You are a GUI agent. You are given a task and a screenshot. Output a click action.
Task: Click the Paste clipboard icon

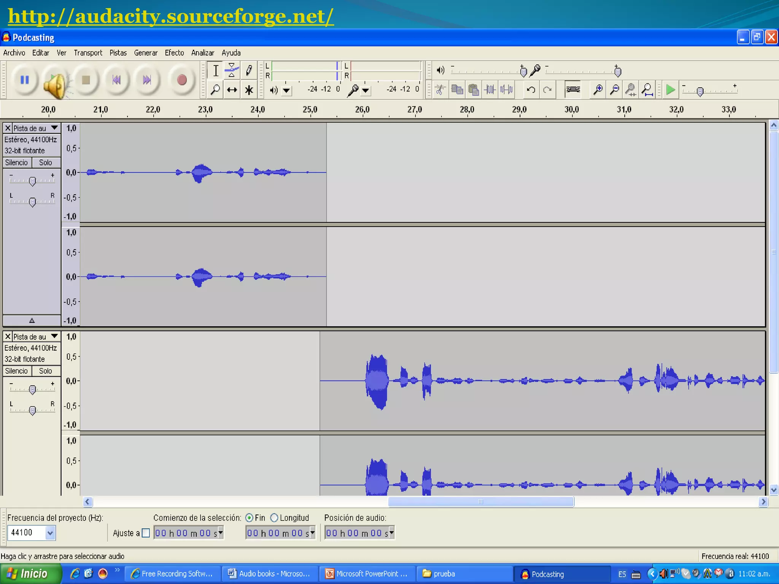[473, 90]
